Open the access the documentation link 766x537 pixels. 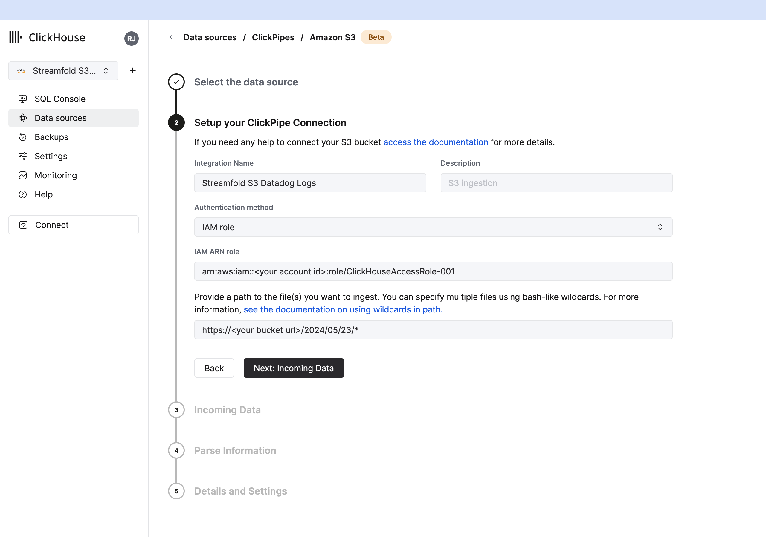(x=436, y=142)
